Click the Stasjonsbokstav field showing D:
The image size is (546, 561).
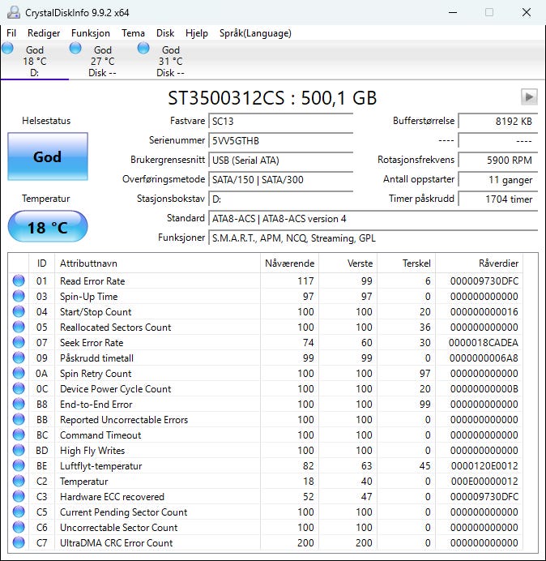click(281, 199)
